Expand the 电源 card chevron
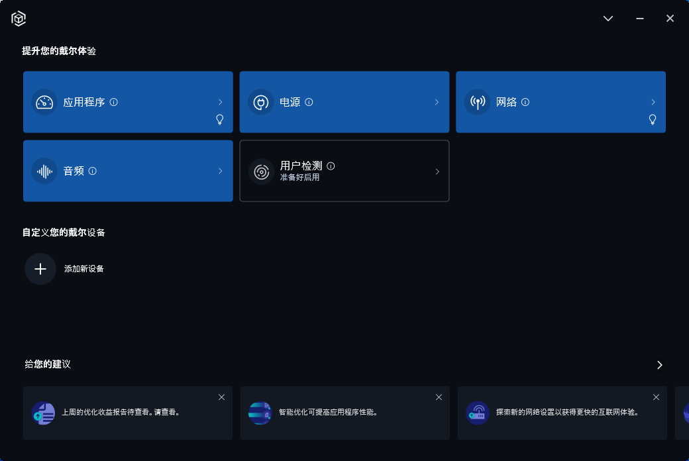Viewport: 689px width, 461px height. pyautogui.click(x=437, y=102)
